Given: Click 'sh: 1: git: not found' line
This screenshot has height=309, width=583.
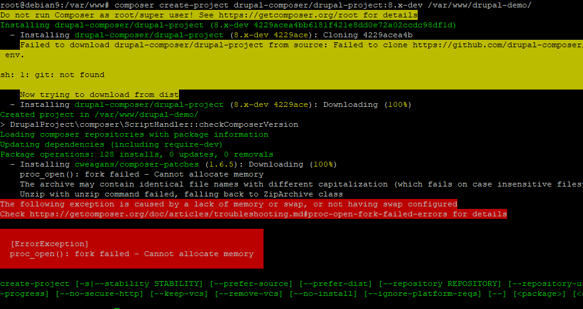Looking at the screenshot, I should click(x=52, y=75).
